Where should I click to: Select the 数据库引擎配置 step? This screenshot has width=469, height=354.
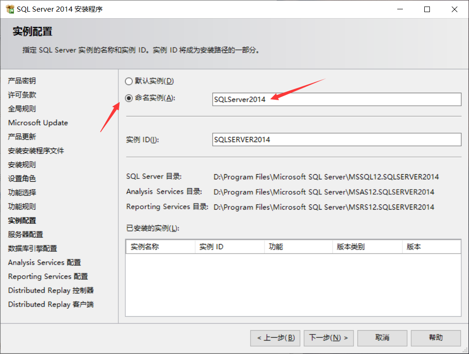[32, 248]
